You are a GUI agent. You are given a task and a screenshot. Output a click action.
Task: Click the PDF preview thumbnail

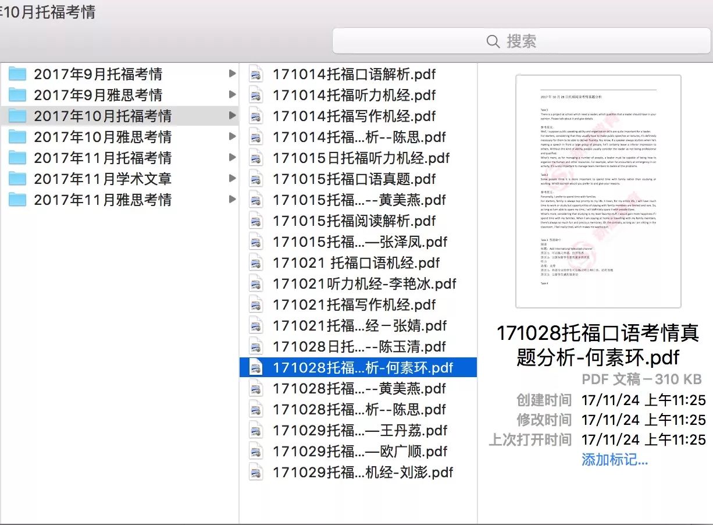[x=598, y=191]
